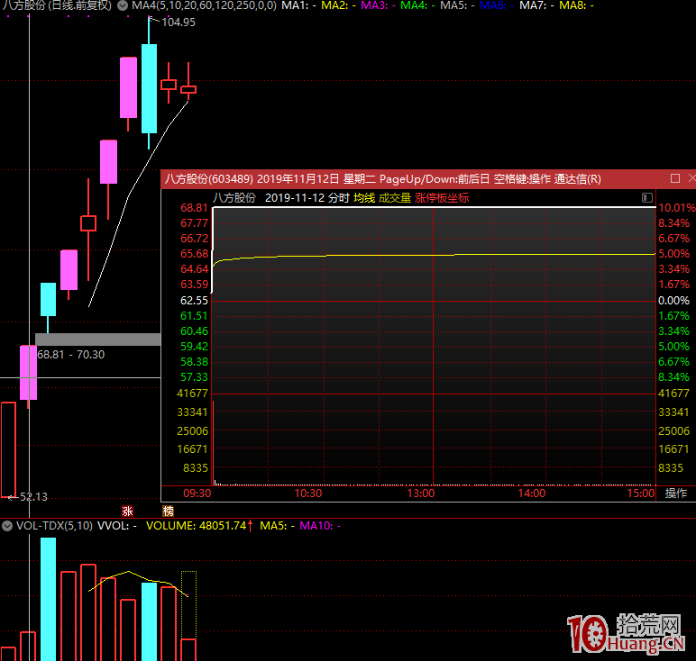Click the 57.33 bottom price axis label
This screenshot has width=696, height=661.
tap(195, 377)
